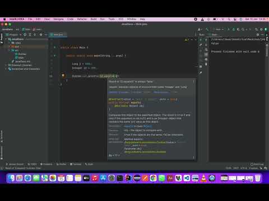Collapse all in Project panel toolbar
The image size is (269, 201).
(x=35, y=35)
